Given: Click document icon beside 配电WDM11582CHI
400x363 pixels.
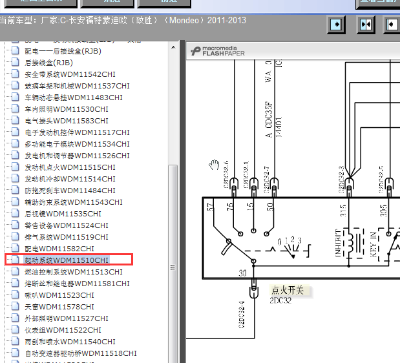Looking at the screenshot, I should [x=16, y=248].
